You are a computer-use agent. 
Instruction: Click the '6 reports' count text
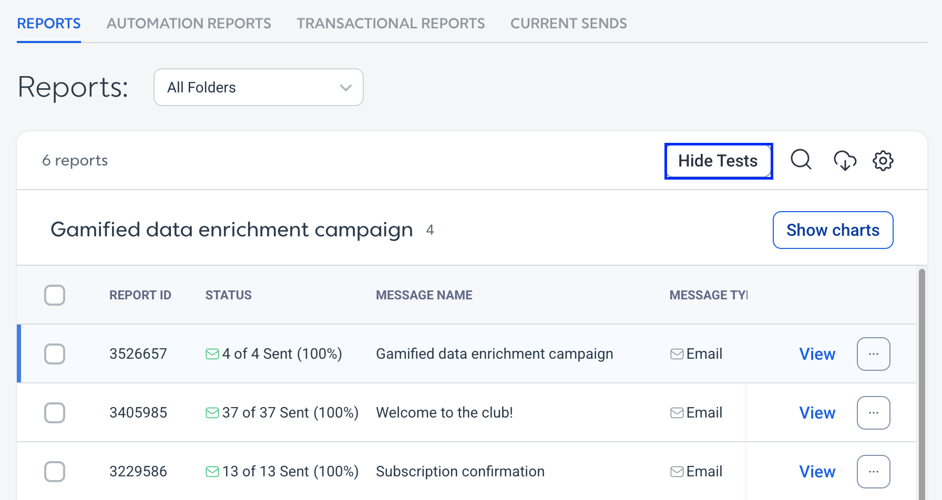coord(75,161)
